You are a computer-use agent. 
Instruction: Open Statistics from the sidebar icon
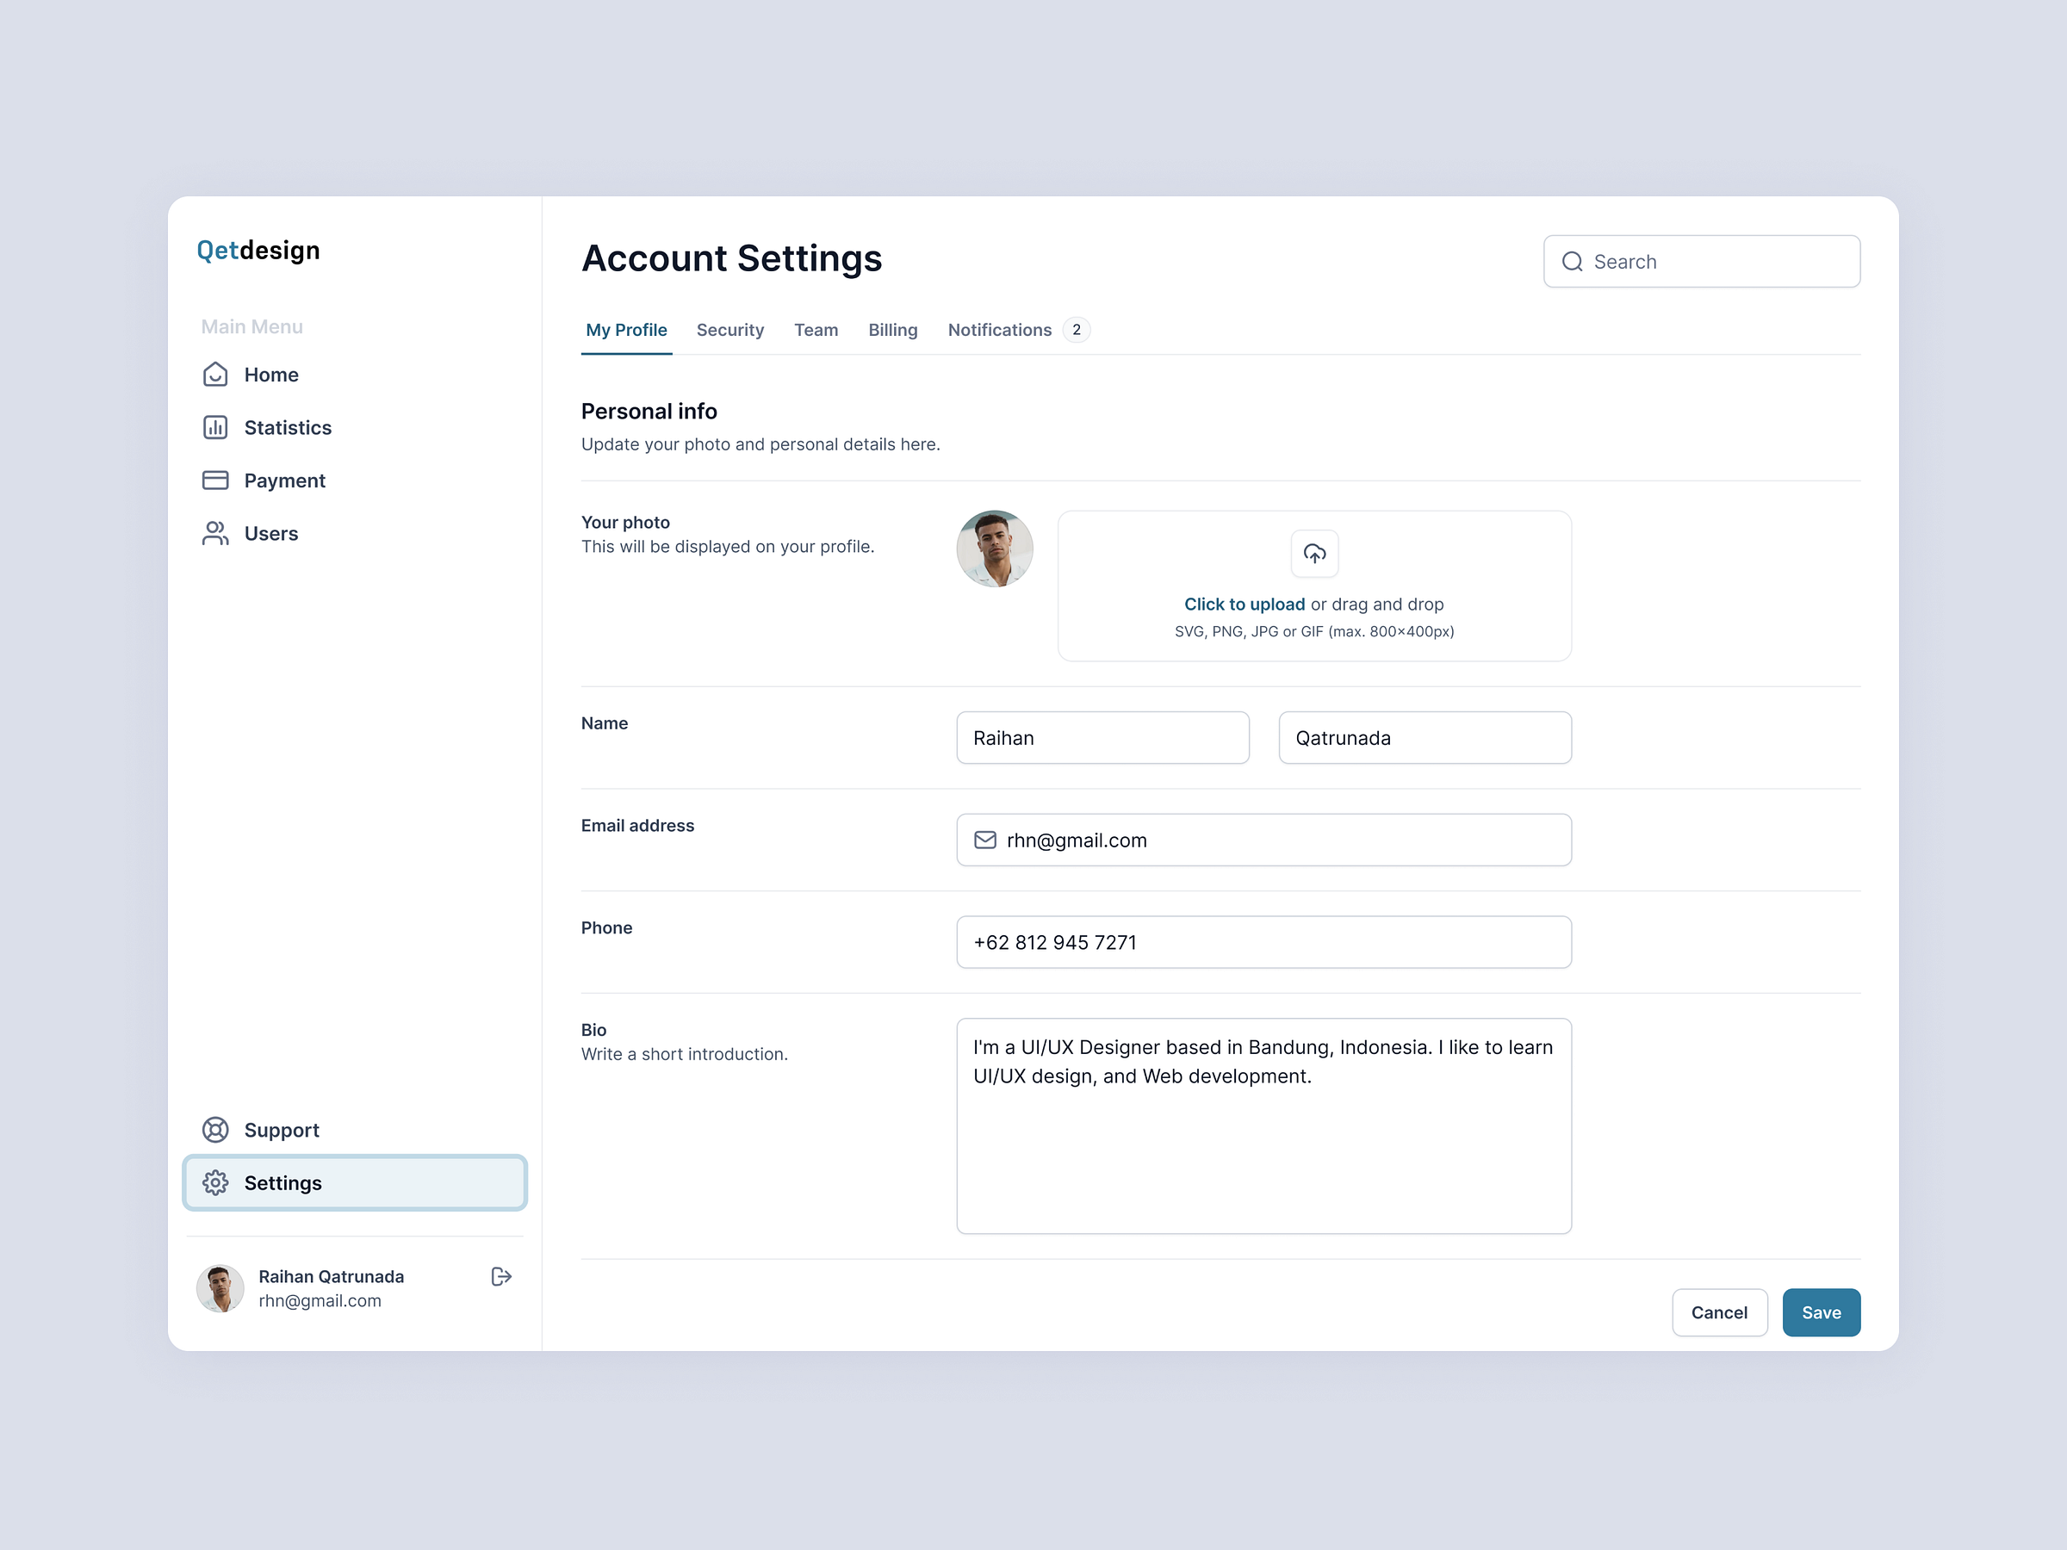tap(215, 427)
